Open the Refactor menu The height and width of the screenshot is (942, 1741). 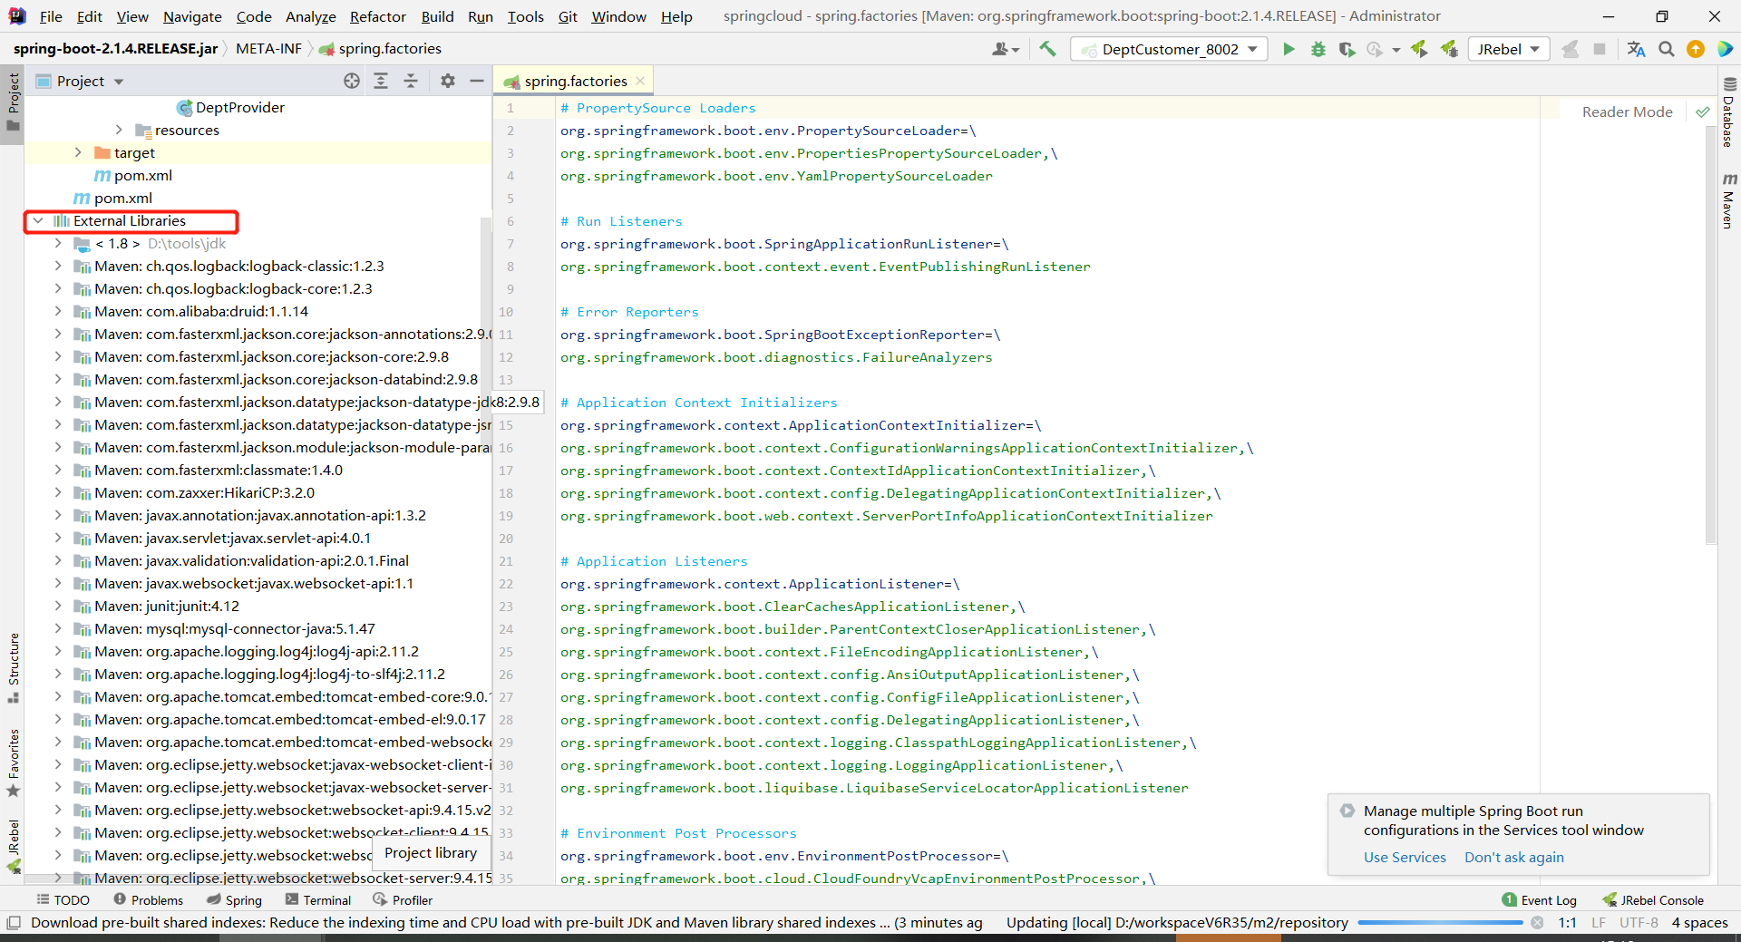click(x=378, y=16)
